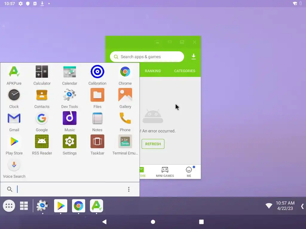Tap the recent apps square button
Viewport: 306px width, 229px height.
(x=201, y=222)
